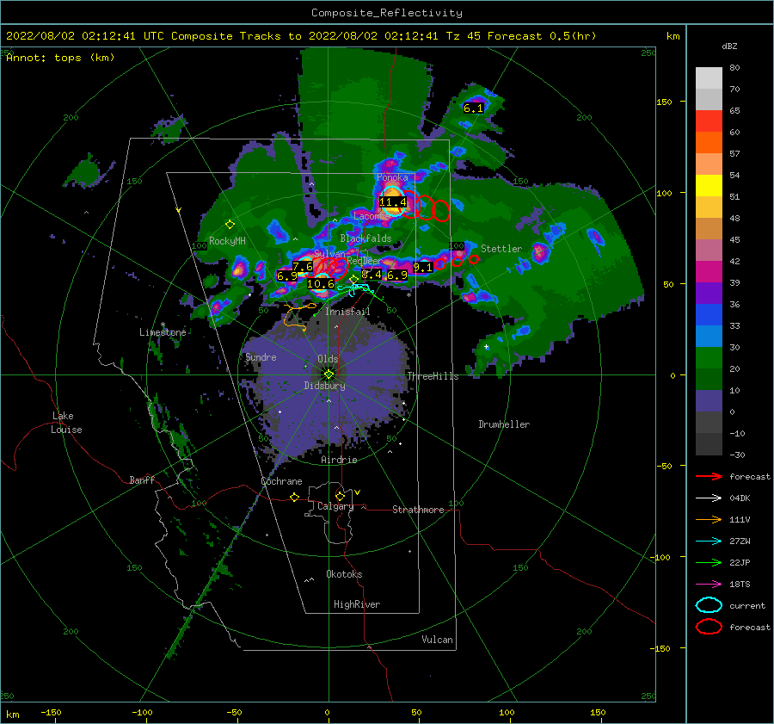Click the orange 111V arrow legend icon
The image size is (774, 724).
click(709, 519)
